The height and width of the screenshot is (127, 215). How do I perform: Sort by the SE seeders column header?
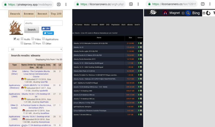click(x=54, y=65)
